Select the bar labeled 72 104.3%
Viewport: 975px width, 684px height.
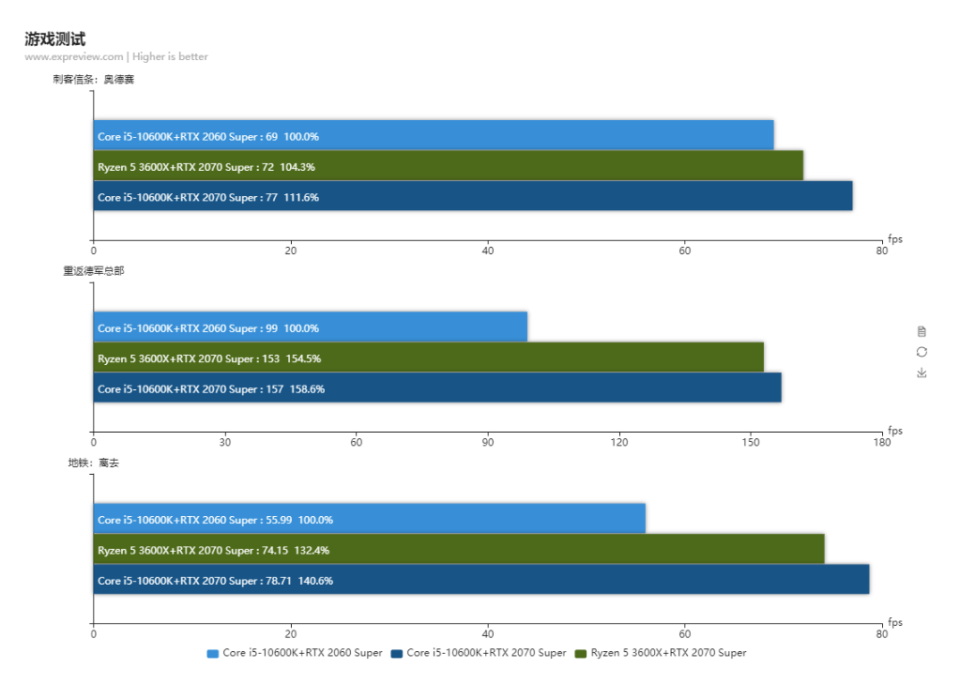click(449, 166)
